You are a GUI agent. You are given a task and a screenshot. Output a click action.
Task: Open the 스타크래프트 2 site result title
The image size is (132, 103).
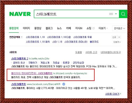[20, 58]
